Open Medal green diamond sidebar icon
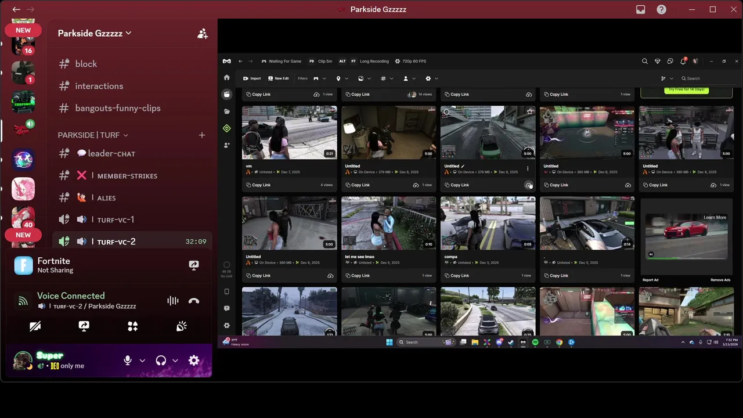 click(x=226, y=128)
